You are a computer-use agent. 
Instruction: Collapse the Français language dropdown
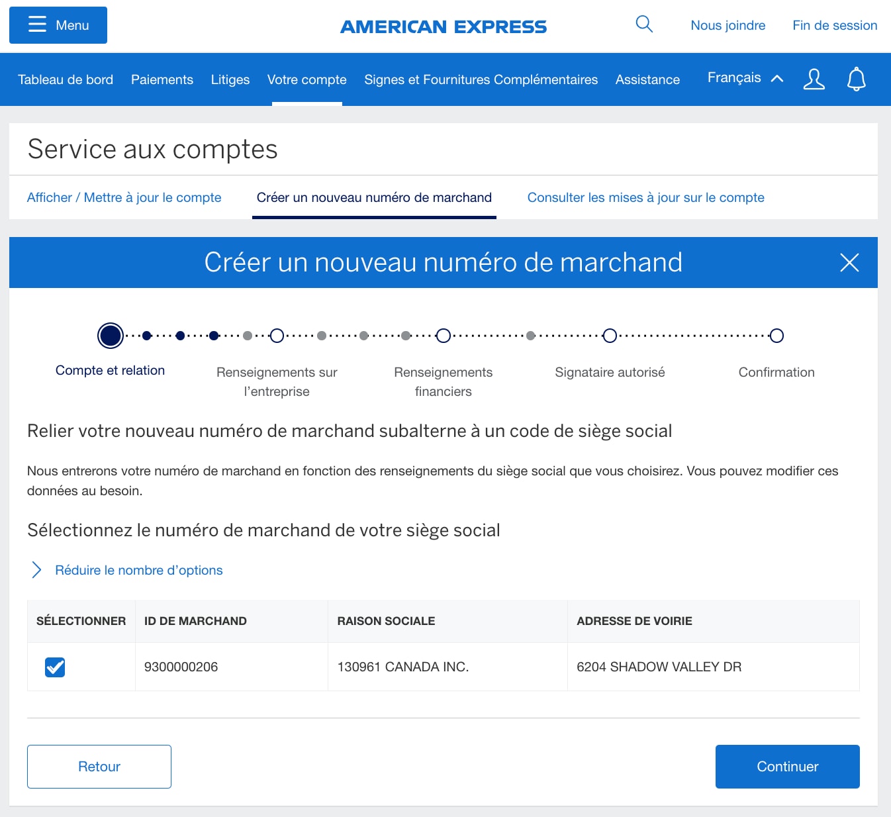(x=744, y=78)
